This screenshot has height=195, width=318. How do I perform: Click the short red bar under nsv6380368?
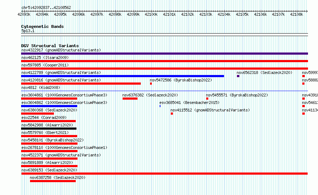click(38, 114)
